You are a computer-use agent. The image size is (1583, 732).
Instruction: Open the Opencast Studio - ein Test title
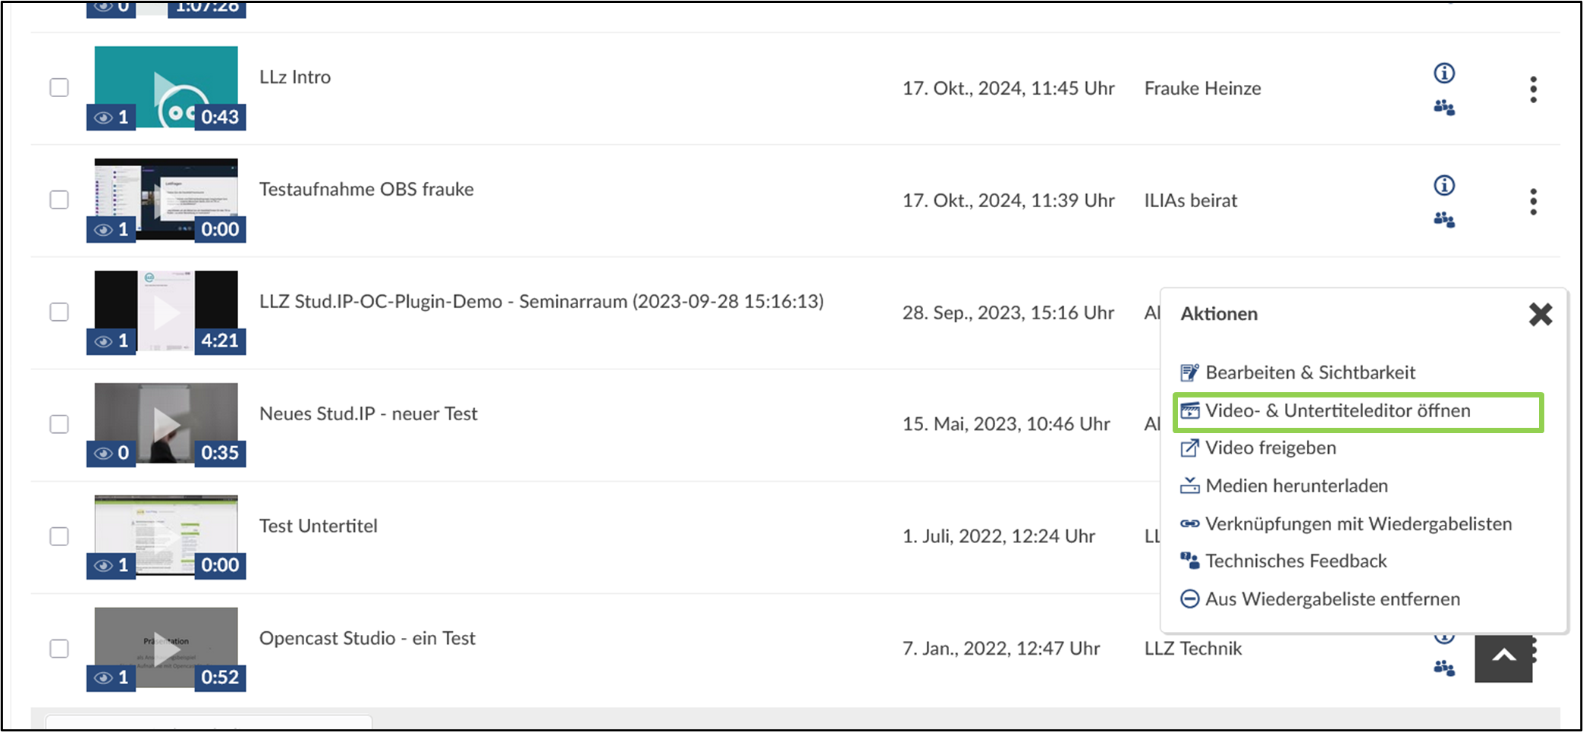point(367,638)
